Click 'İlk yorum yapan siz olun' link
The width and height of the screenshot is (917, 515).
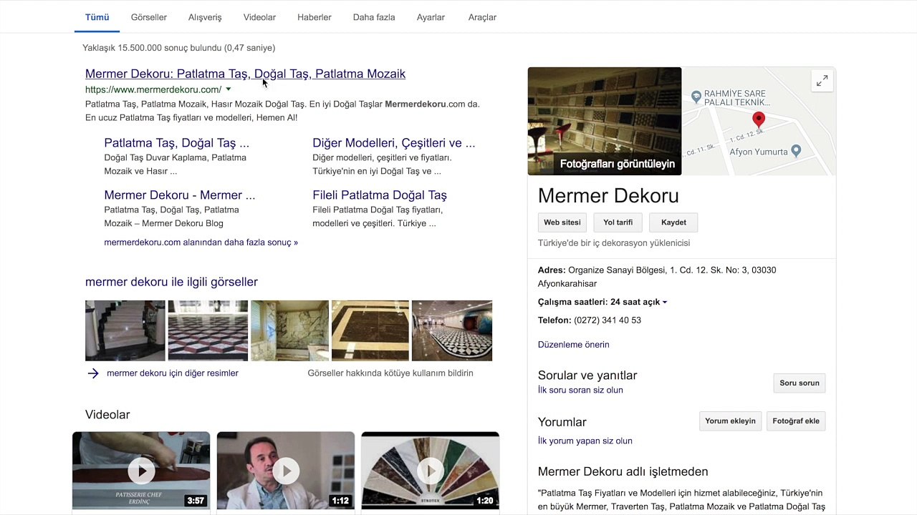coord(585,441)
